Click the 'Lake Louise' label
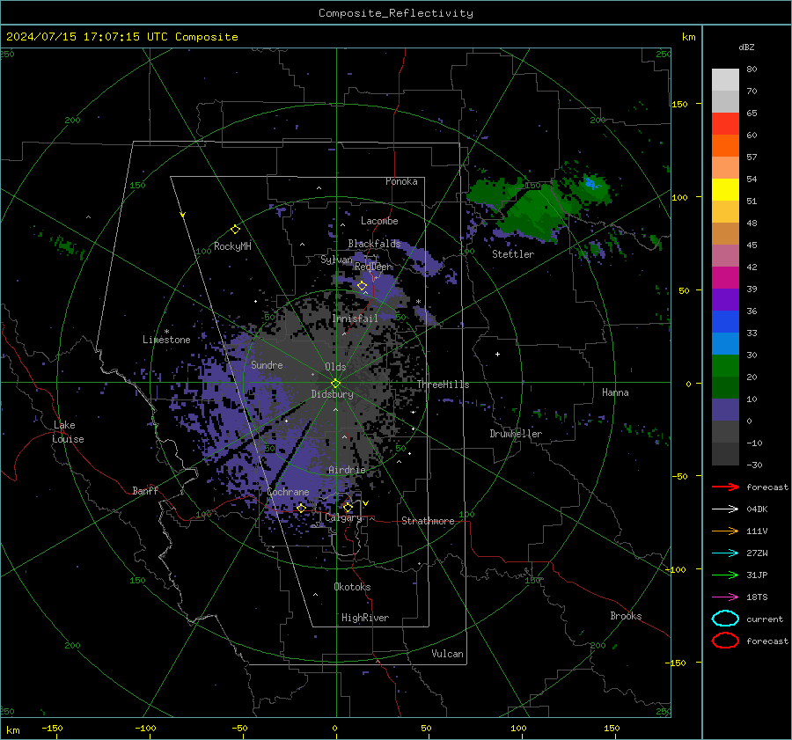Viewport: 792px width, 740px height. (69, 432)
